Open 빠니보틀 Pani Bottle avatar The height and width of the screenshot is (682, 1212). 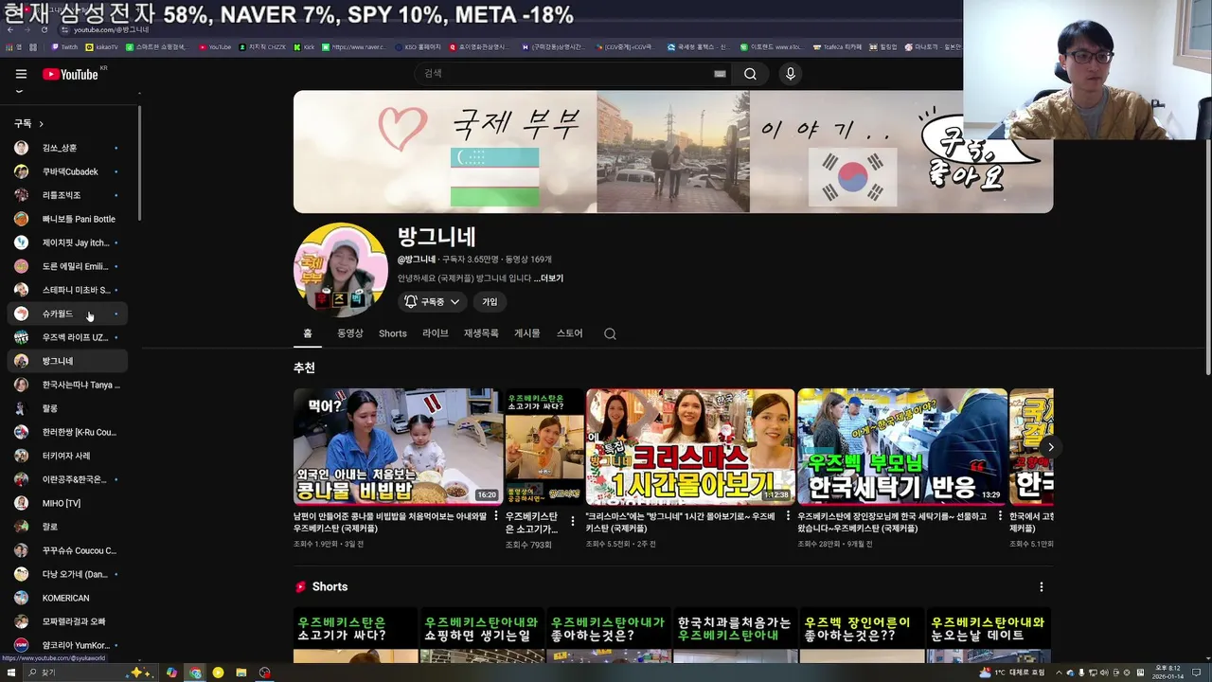click(21, 219)
